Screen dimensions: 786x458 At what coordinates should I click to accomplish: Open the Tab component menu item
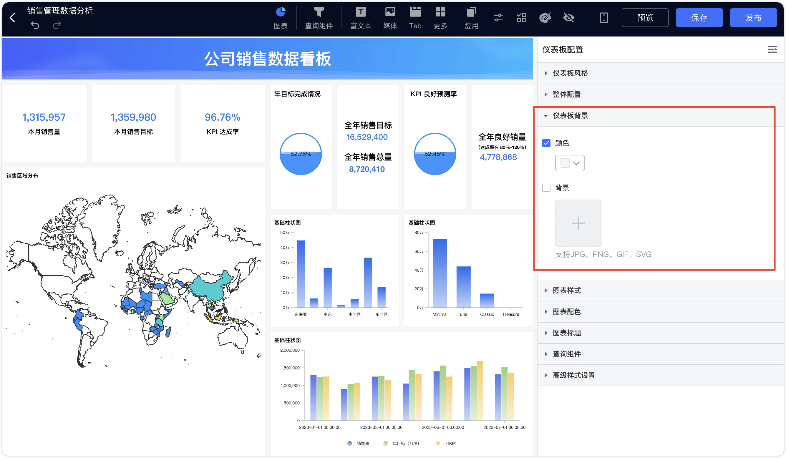click(415, 18)
